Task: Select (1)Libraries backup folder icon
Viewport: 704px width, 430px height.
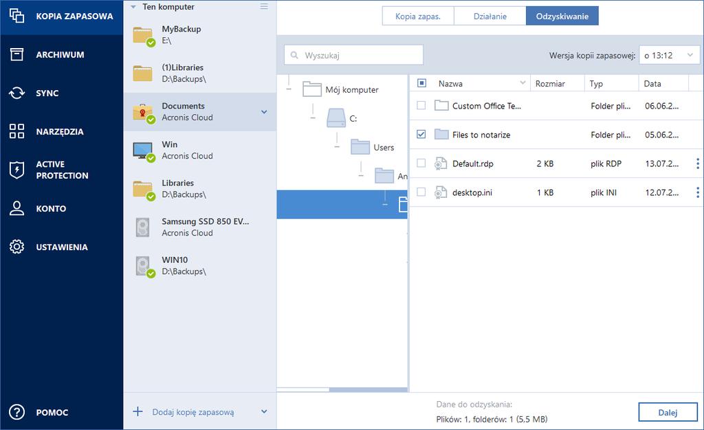Action: (142, 73)
